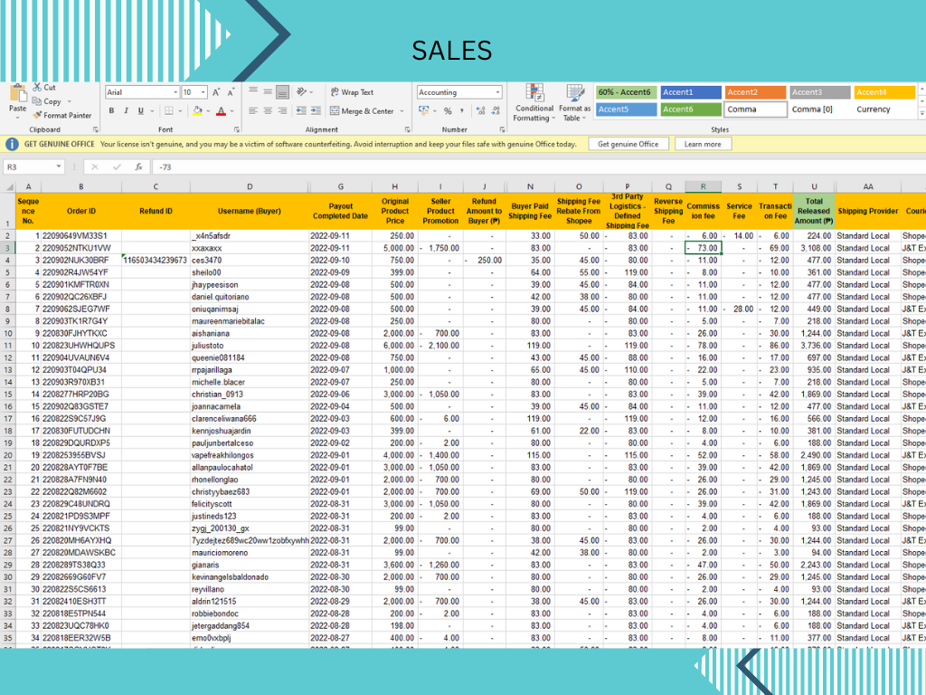
Task: Open the Accounting number format dropdown
Action: click(498, 92)
